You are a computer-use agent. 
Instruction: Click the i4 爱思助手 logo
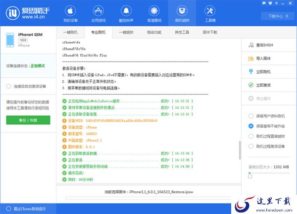point(28,13)
